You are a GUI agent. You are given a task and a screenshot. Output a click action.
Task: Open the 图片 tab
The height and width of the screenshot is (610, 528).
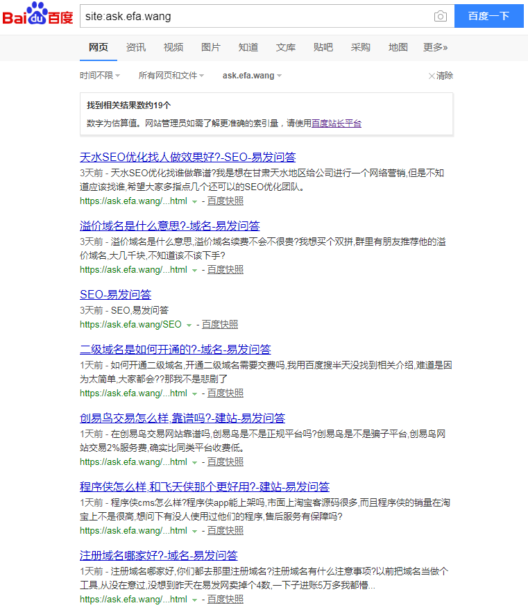[x=211, y=47]
